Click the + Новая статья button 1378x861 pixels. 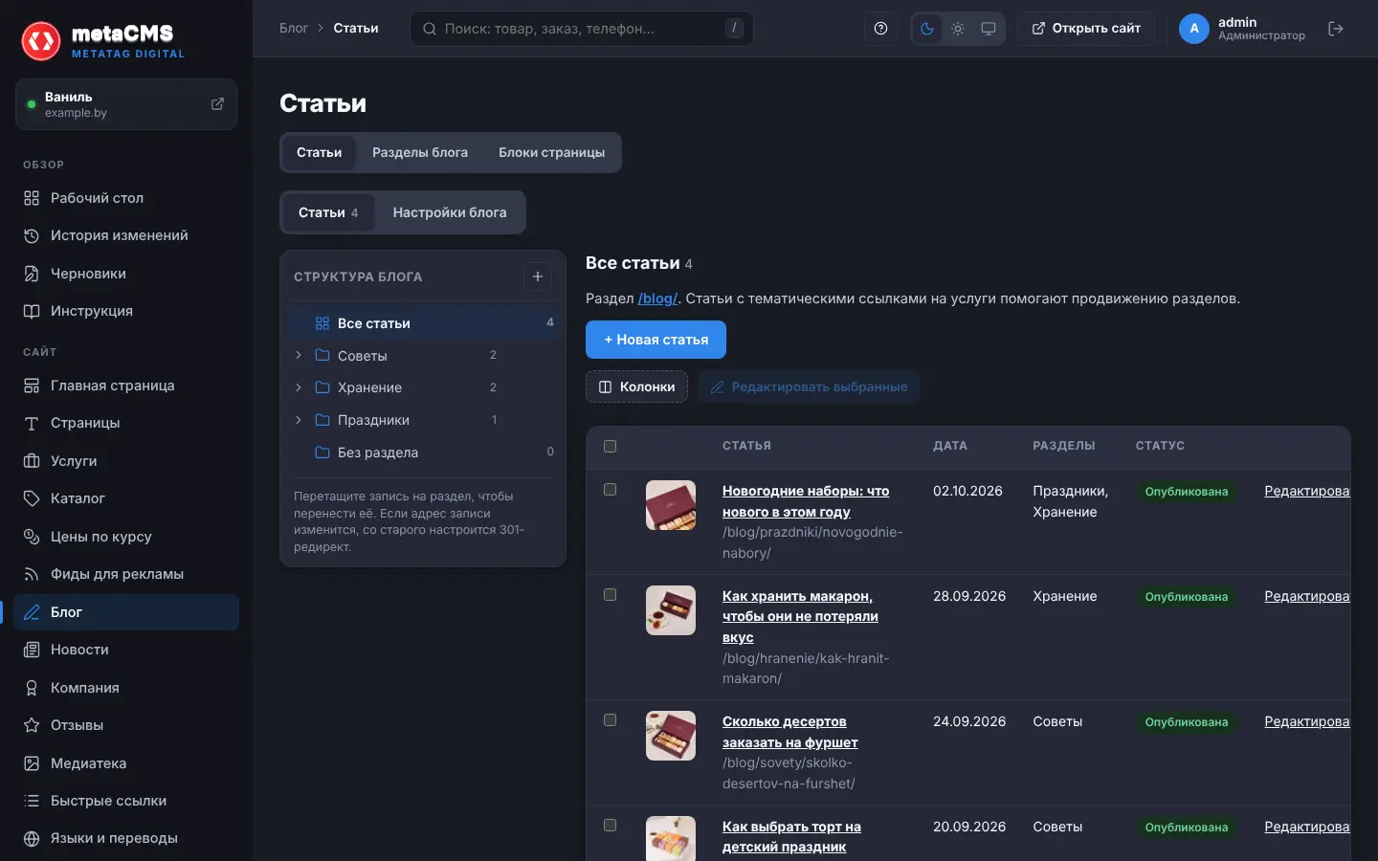[x=656, y=340]
